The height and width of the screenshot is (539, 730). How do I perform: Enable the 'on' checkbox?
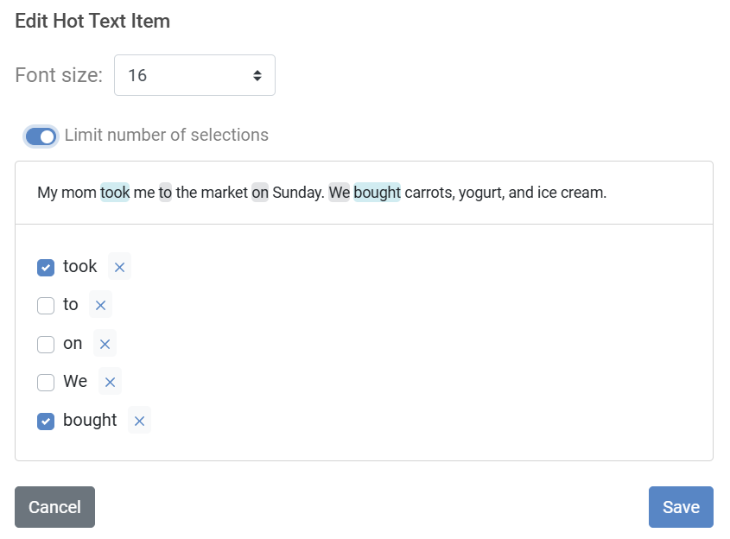(46, 344)
